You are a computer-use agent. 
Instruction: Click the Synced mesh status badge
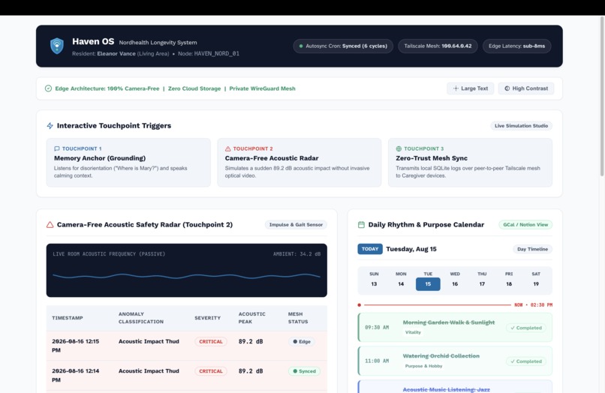(x=304, y=371)
